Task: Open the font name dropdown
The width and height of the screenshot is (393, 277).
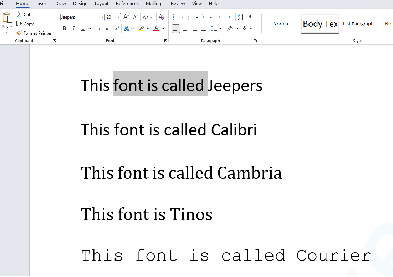Action: click(x=103, y=17)
